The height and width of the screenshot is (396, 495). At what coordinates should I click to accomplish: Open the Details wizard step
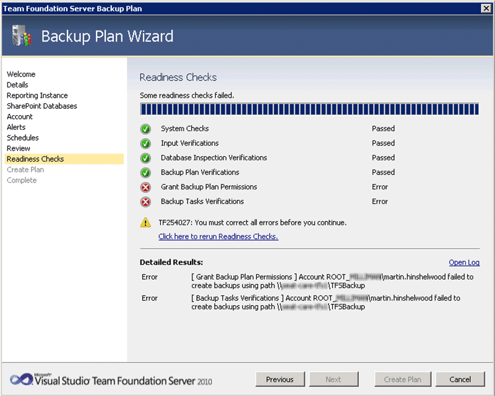click(x=17, y=85)
